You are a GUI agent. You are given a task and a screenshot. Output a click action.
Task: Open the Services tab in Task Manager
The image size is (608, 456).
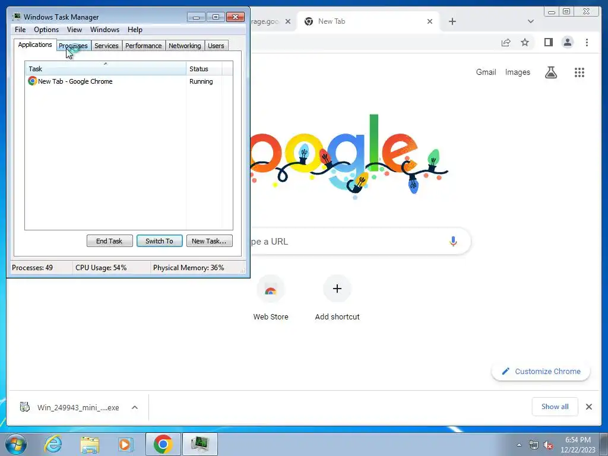(x=106, y=46)
